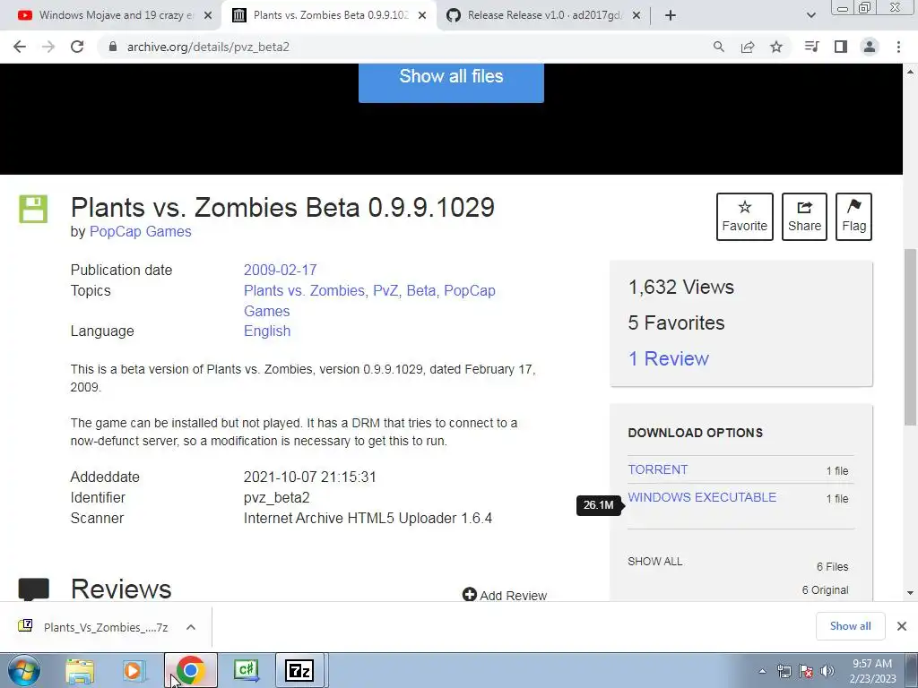
Task: Favorite this item with the star button
Action: pos(745,217)
